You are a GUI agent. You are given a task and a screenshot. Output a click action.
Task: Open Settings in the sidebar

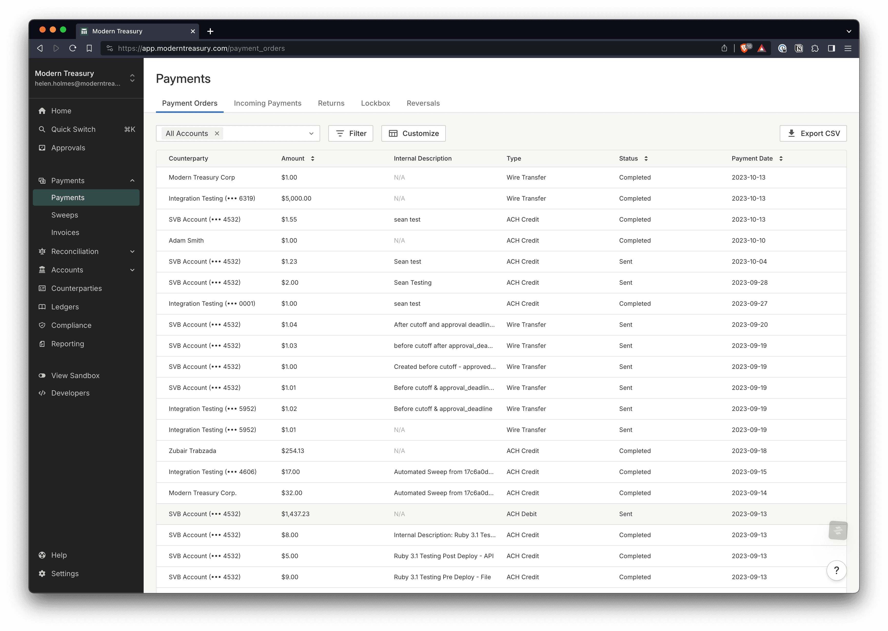pos(86,574)
